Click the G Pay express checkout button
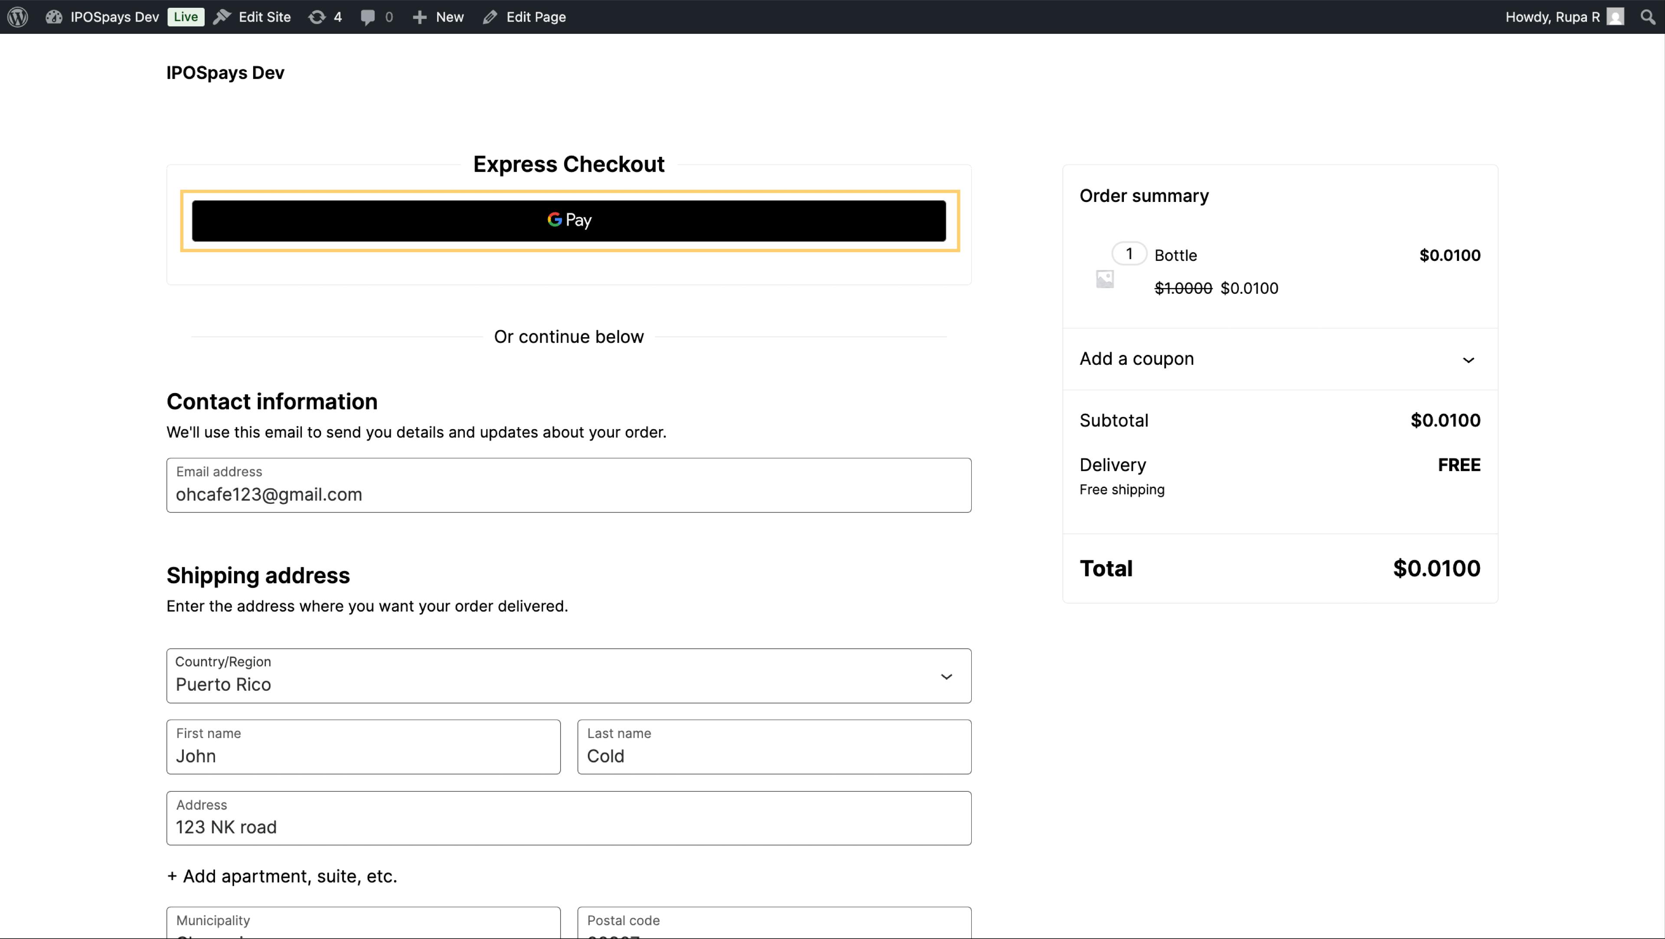Image resolution: width=1665 pixels, height=939 pixels. 569,220
